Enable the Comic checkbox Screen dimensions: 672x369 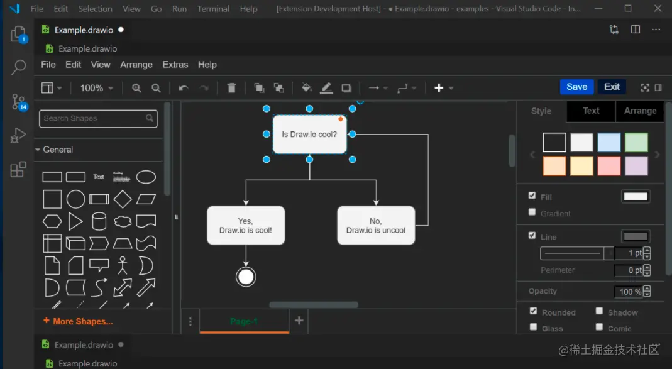coord(599,327)
